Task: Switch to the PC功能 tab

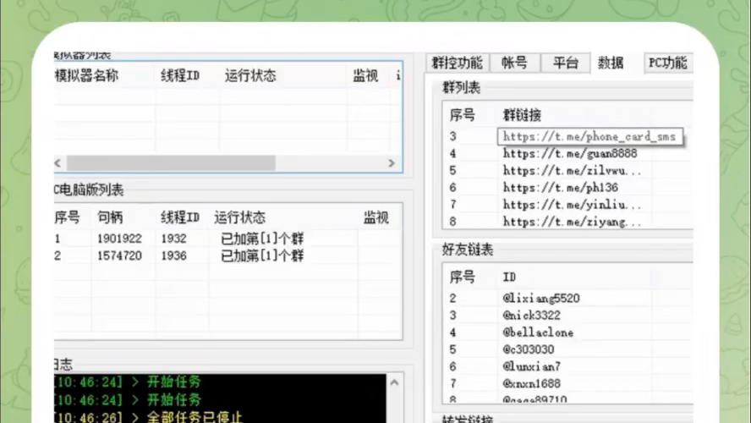Action: (667, 63)
